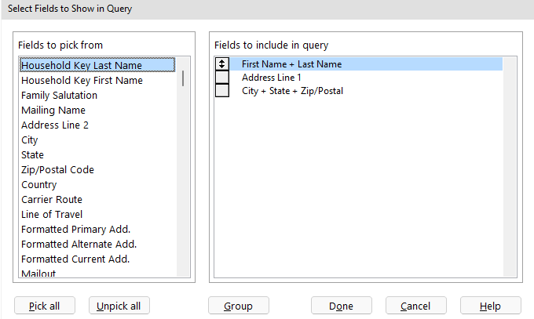Click the fields list vertical scrollbar thumb
This screenshot has width=534, height=319.
click(184, 78)
